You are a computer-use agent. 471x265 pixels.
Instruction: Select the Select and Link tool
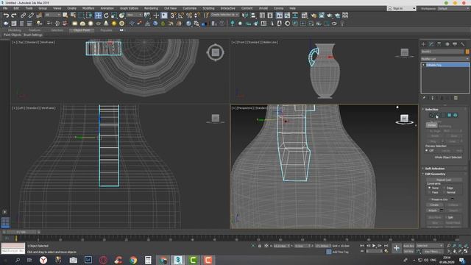23,15
